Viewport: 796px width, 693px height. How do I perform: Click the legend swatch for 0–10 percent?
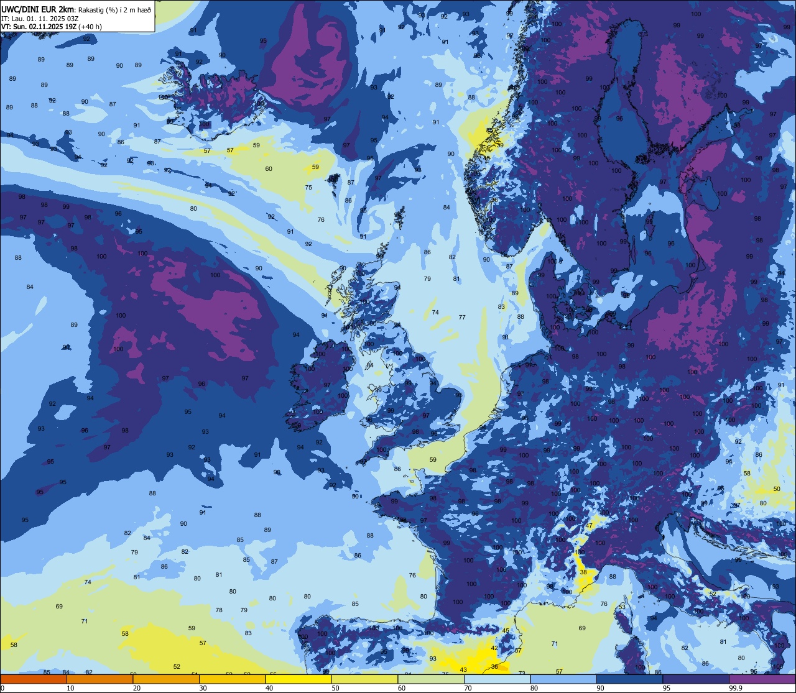(x=34, y=679)
